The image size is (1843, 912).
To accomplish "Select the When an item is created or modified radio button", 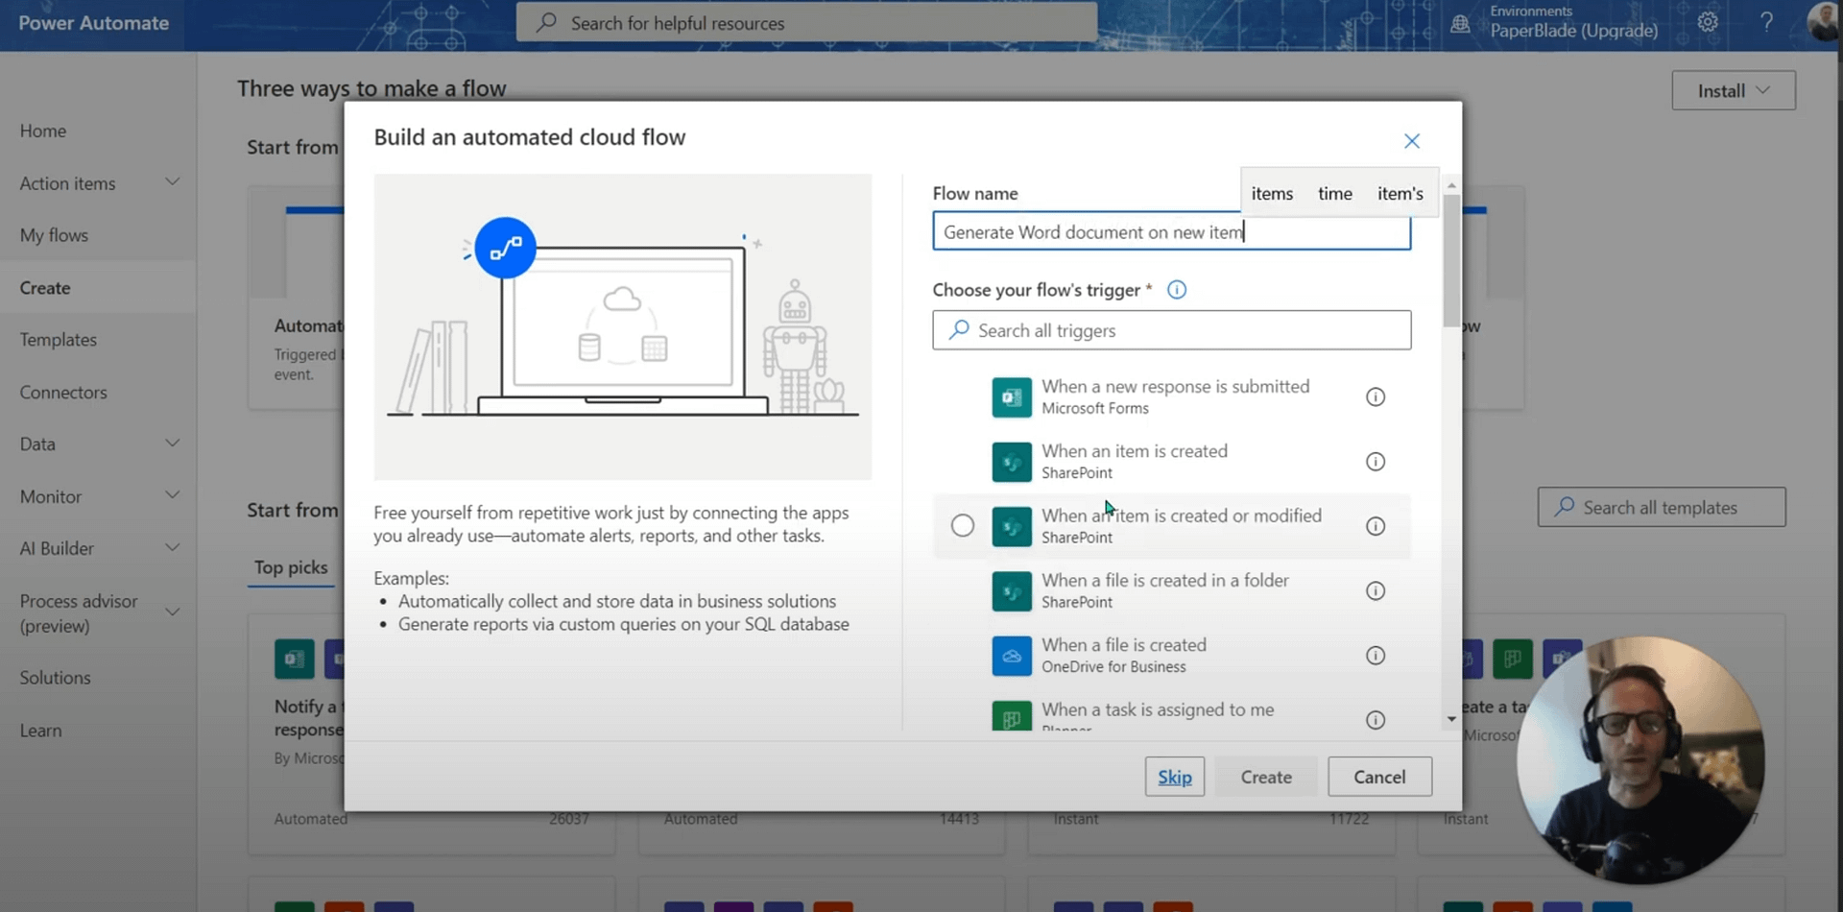I will (963, 526).
